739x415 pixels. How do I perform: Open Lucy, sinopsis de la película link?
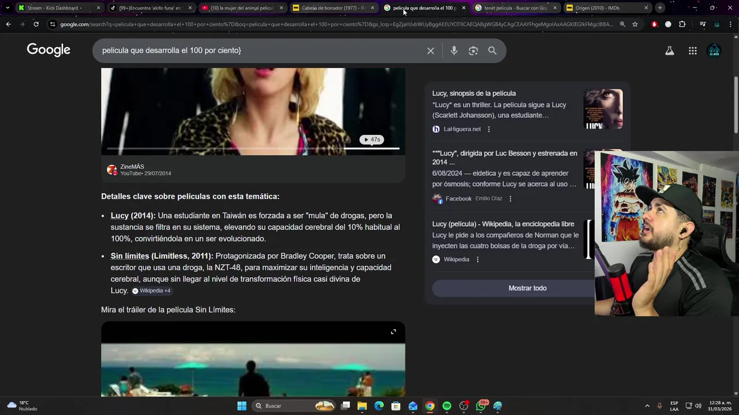(474, 93)
